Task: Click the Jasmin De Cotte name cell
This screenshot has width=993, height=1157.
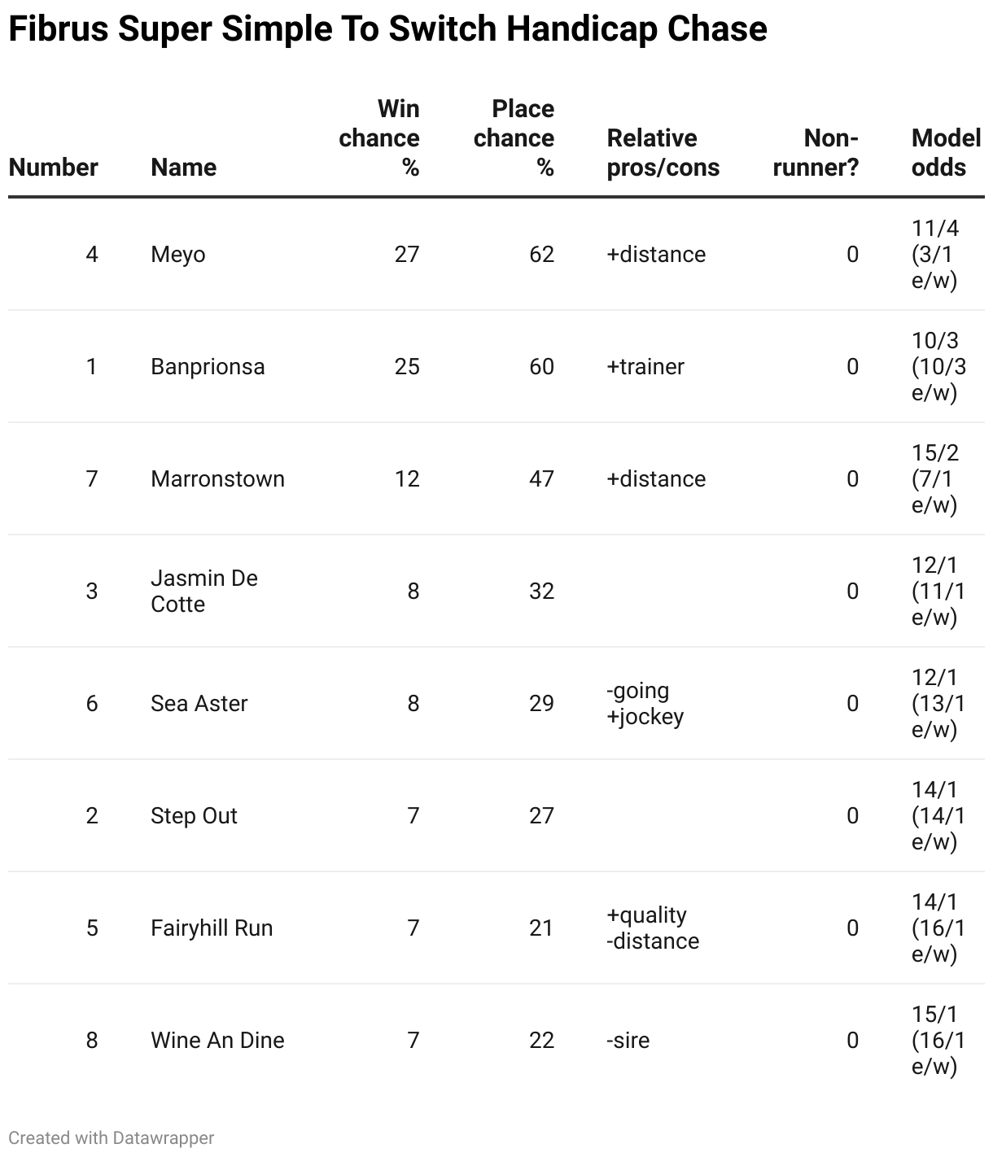Action: click(204, 592)
